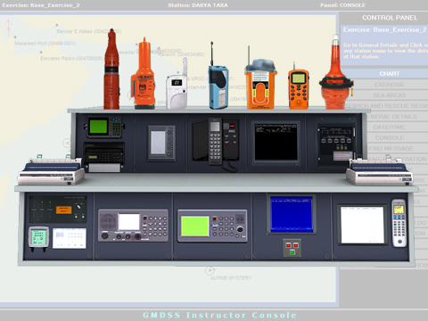Click the float-free EPIRB beacon with white top

[336, 72]
